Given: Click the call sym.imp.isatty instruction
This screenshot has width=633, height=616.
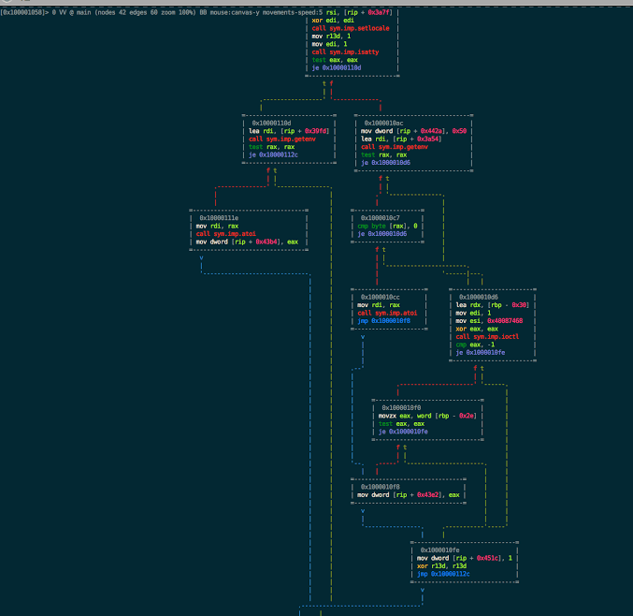Looking at the screenshot, I should click(346, 51).
